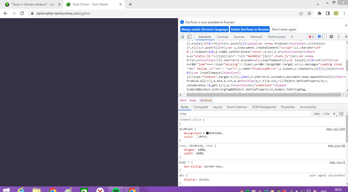The height and width of the screenshot is (192, 348).
Task: Expand the background shorthand triangle
Action: 204,133
